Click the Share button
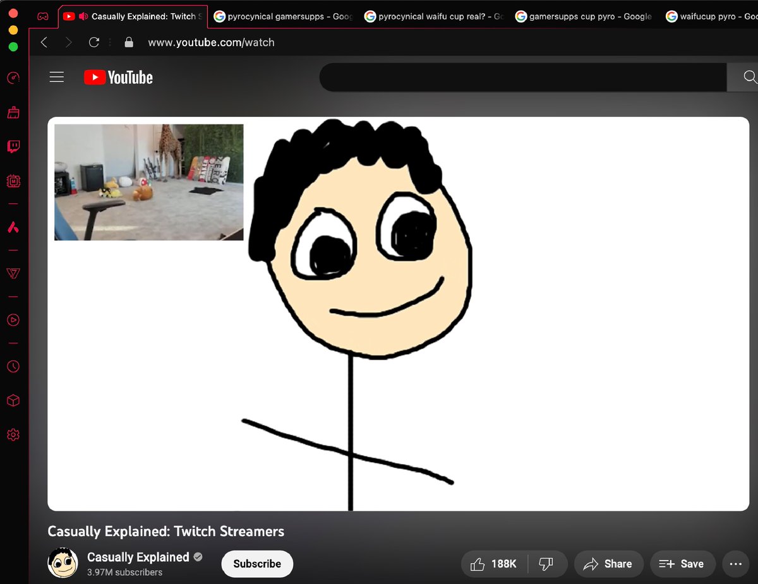 point(608,564)
